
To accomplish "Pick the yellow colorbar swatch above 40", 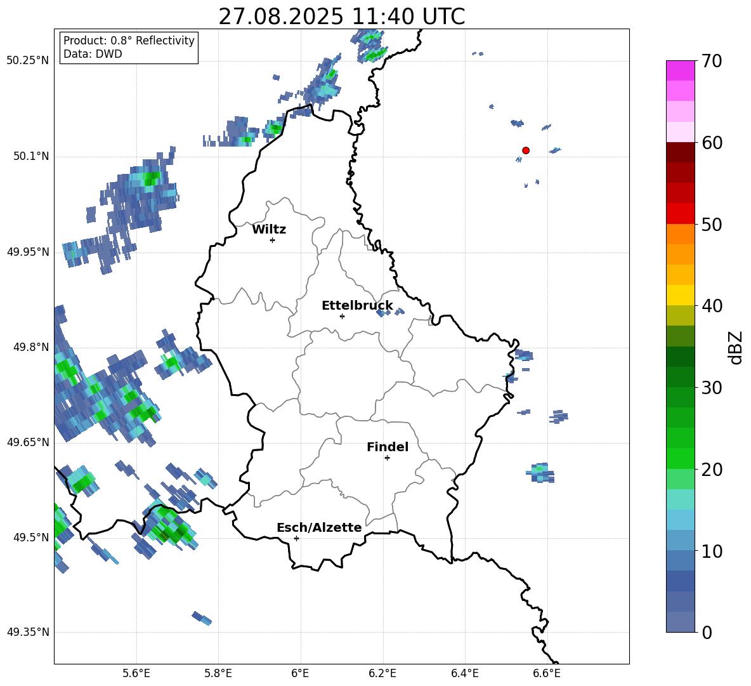I will (x=680, y=295).
